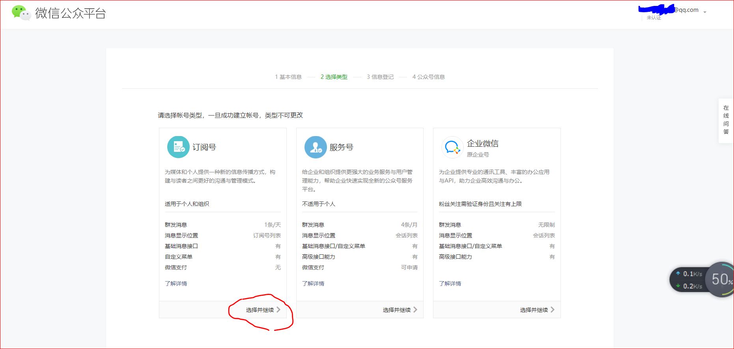Open 了解详情 link under 订阅号
Viewport: 734px width, 349px height.
176,284
